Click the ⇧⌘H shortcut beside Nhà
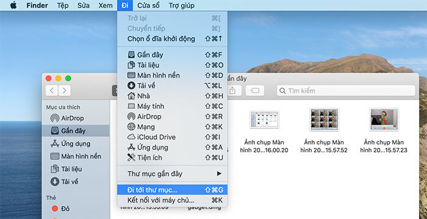427x219 pixels. tap(213, 96)
